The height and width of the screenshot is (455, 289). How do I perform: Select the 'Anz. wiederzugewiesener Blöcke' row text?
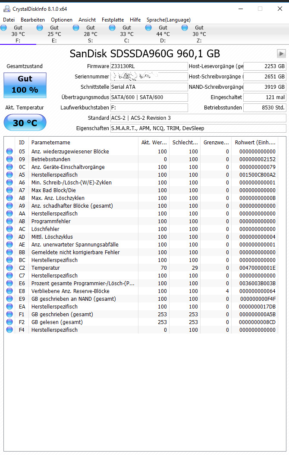pyautogui.click(x=70, y=152)
